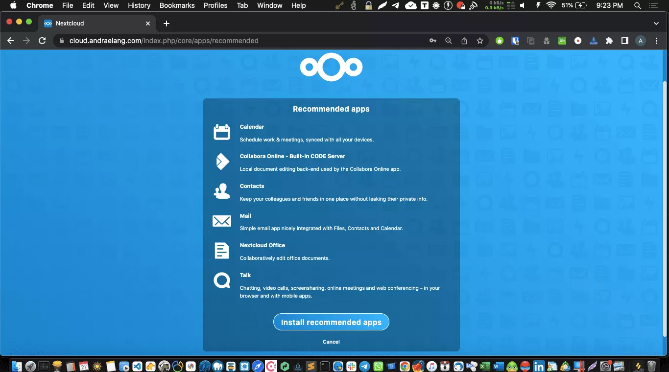The height and width of the screenshot is (372, 669).
Task: Open Telegram from the Dock
Action: [x=364, y=366]
